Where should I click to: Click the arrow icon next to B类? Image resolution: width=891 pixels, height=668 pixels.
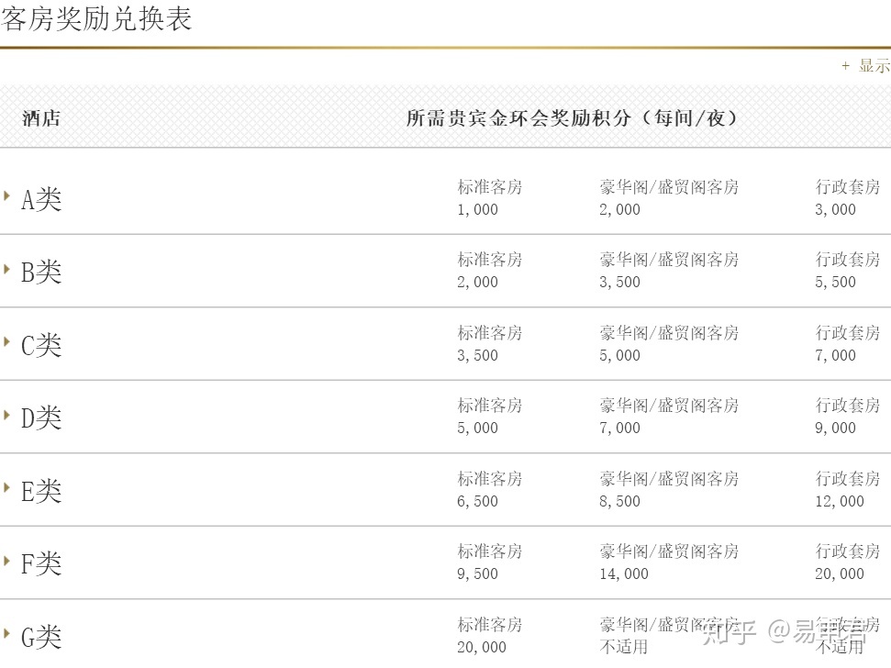[x=6, y=268]
